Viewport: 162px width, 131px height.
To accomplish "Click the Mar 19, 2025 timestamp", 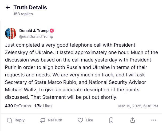I will click(138, 106).
